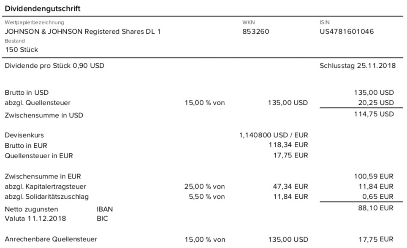Select the Zwischensumme in USD value 114,75 USD
This screenshot has height=248, width=407.
click(x=374, y=114)
